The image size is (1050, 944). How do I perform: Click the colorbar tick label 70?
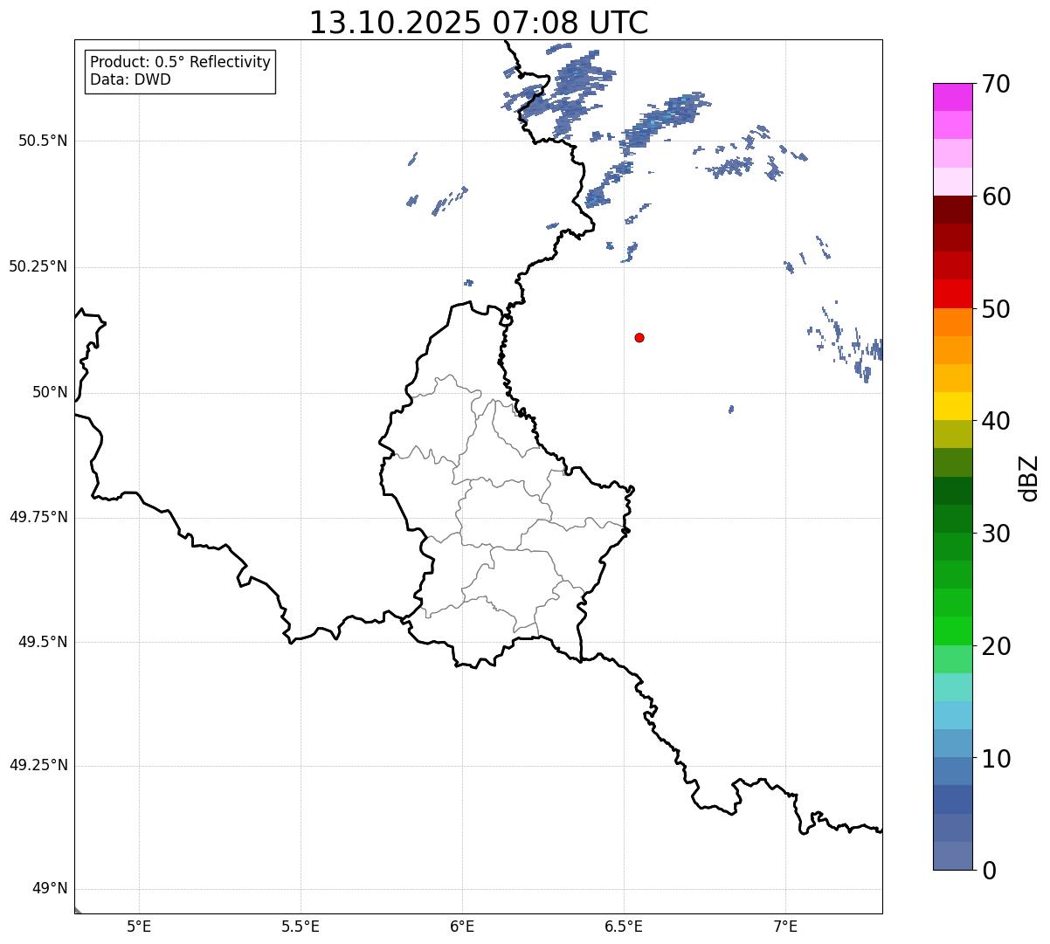click(996, 84)
